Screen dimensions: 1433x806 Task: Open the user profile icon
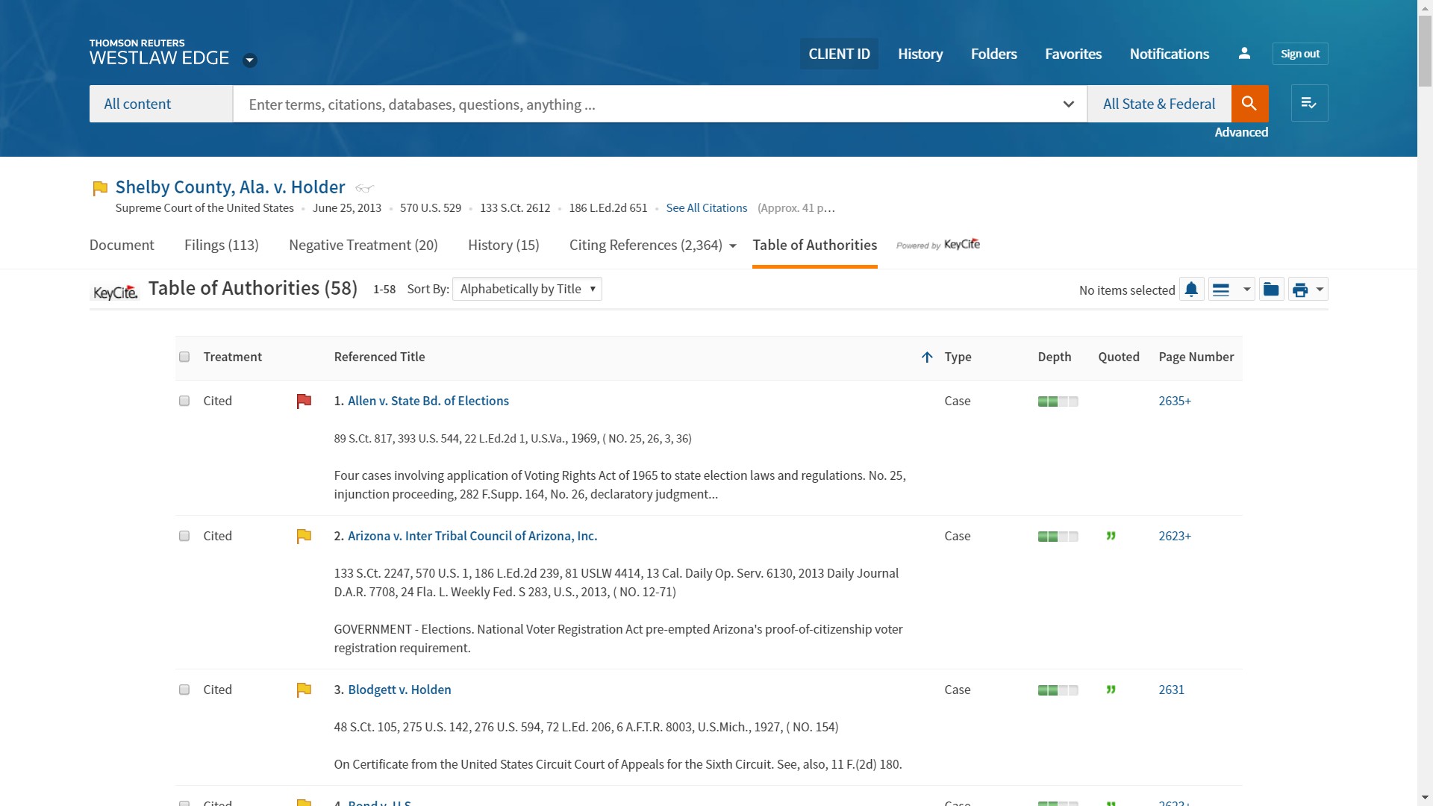[x=1244, y=54]
